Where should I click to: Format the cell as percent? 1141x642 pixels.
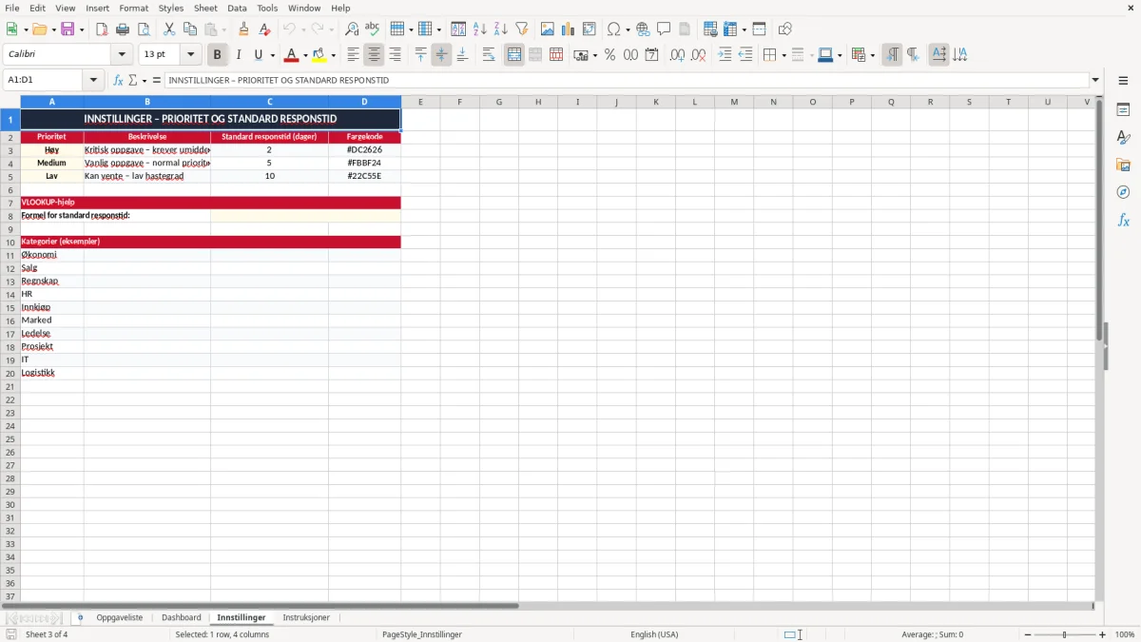(609, 55)
